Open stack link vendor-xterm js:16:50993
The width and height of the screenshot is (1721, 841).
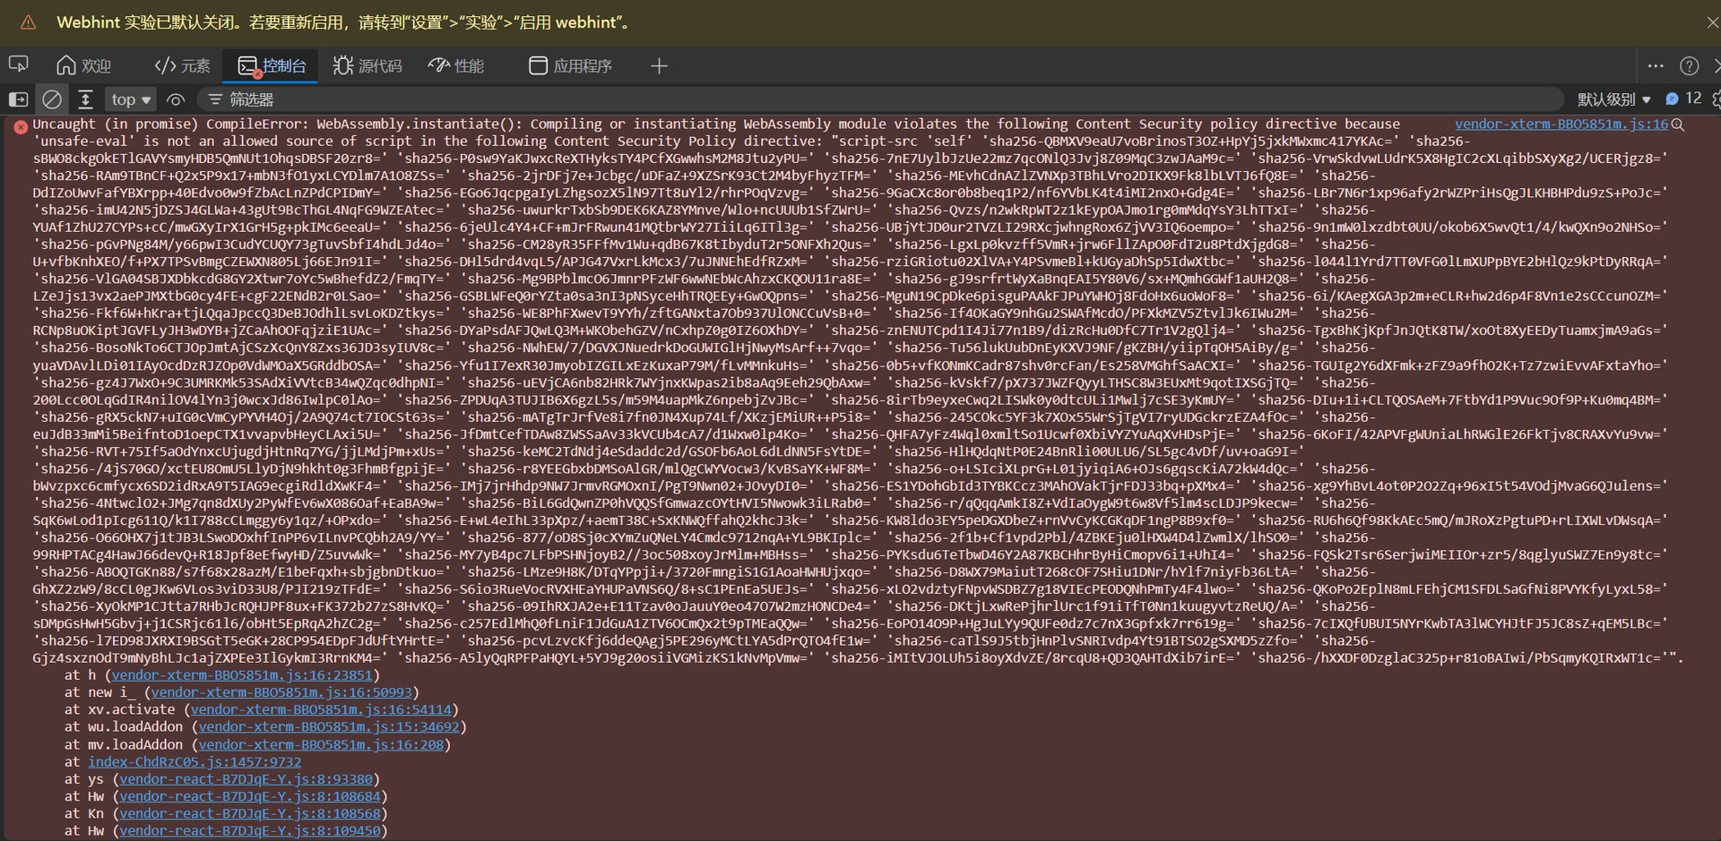click(x=281, y=691)
